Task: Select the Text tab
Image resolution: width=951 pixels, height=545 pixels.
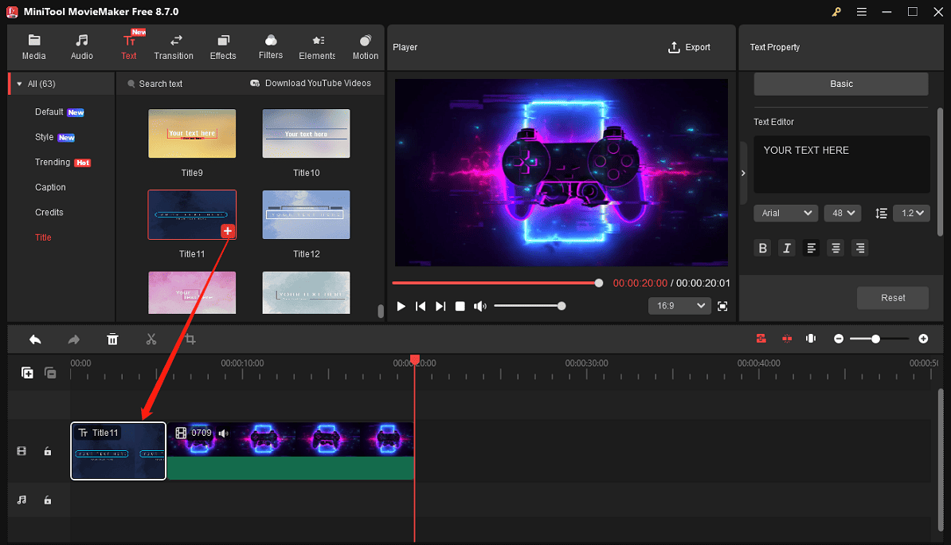Action: (x=128, y=47)
